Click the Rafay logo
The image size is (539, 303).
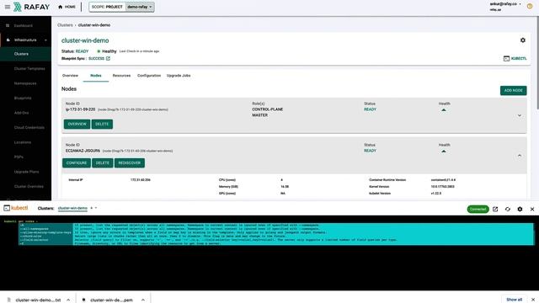tap(32, 7)
